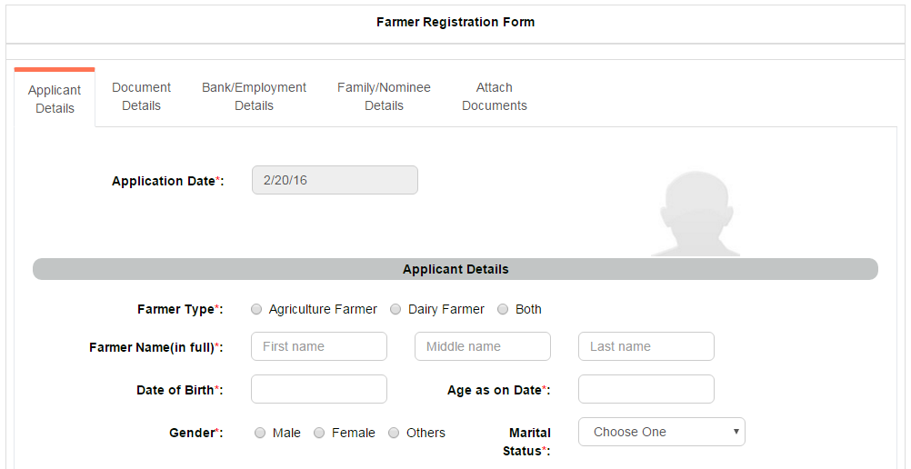Click the First name input field
This screenshot has width=911, height=469.
[318, 346]
